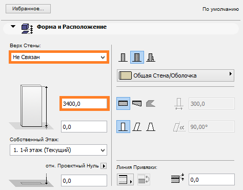Open the Линия Привязки reference line dropdown
This screenshot has width=243, height=190.
pos(125,180)
